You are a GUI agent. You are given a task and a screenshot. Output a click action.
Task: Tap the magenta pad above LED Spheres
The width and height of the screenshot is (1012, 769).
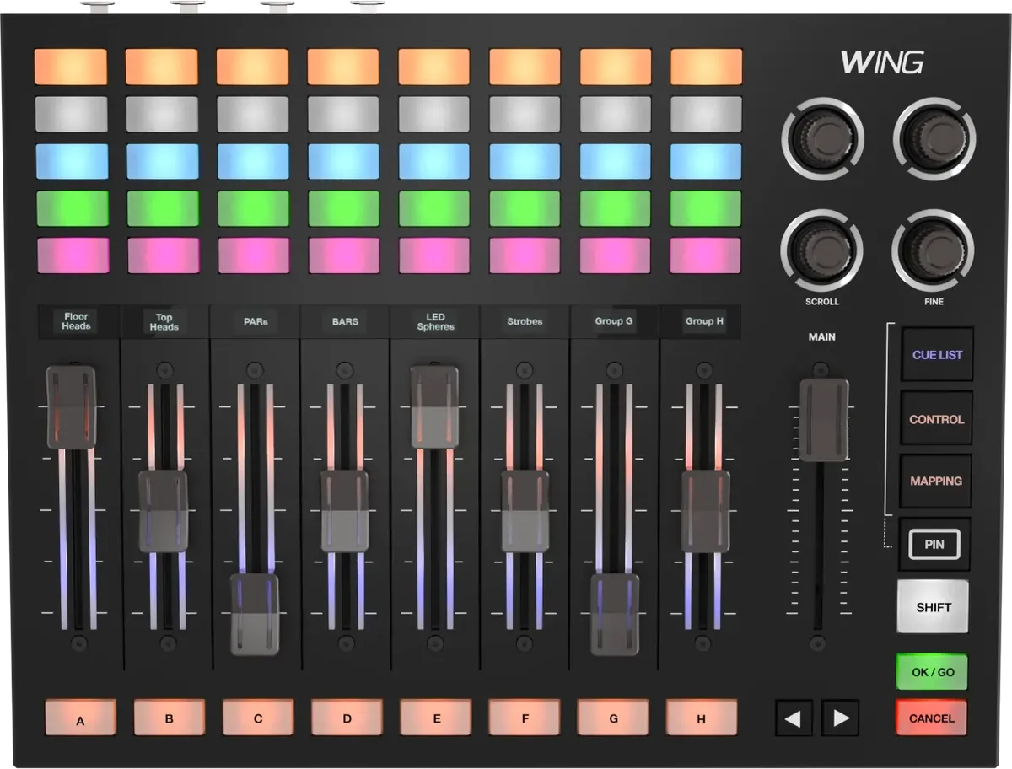434,255
